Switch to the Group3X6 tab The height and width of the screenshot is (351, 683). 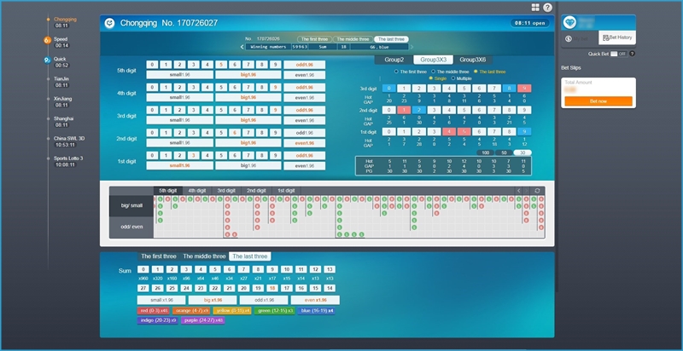tap(472, 60)
